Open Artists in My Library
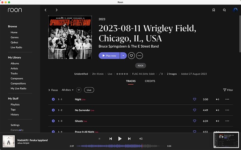241x150 pixels. (x=14, y=69)
